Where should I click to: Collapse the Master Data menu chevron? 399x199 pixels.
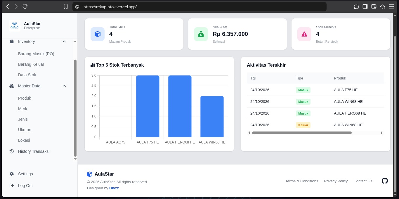[64, 86]
